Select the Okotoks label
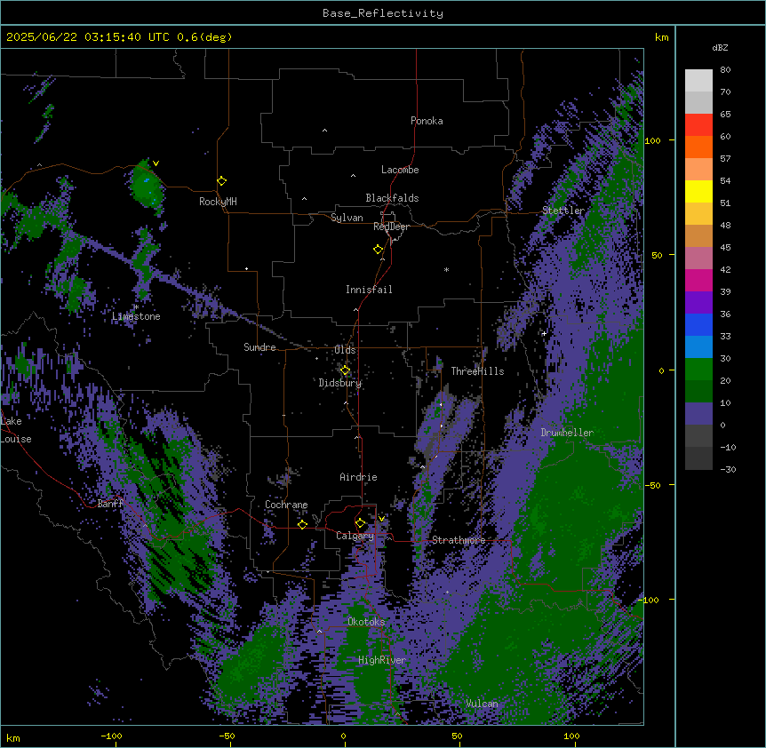The image size is (766, 748). pyautogui.click(x=366, y=622)
